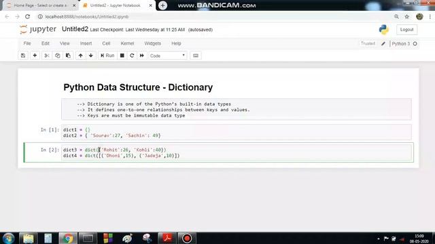Interrupt the kernel with stop icon
Viewport: 435px width, 244px height.
[x=122, y=56]
